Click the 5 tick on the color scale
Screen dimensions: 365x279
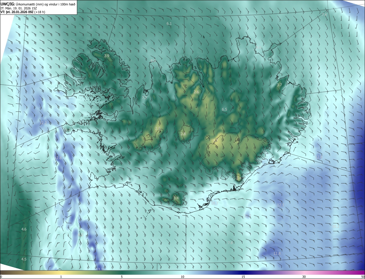(122, 277)
